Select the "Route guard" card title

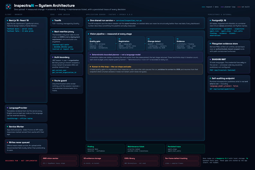pos(60,81)
